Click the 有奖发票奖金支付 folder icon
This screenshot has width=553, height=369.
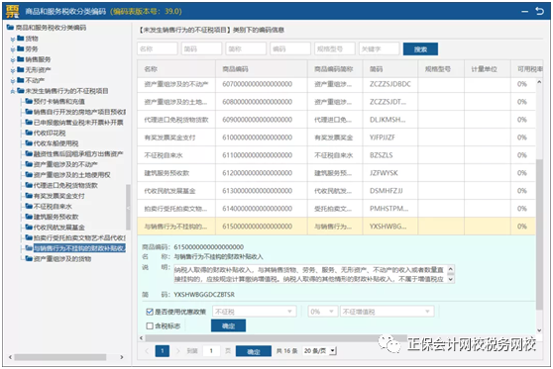click(29, 196)
